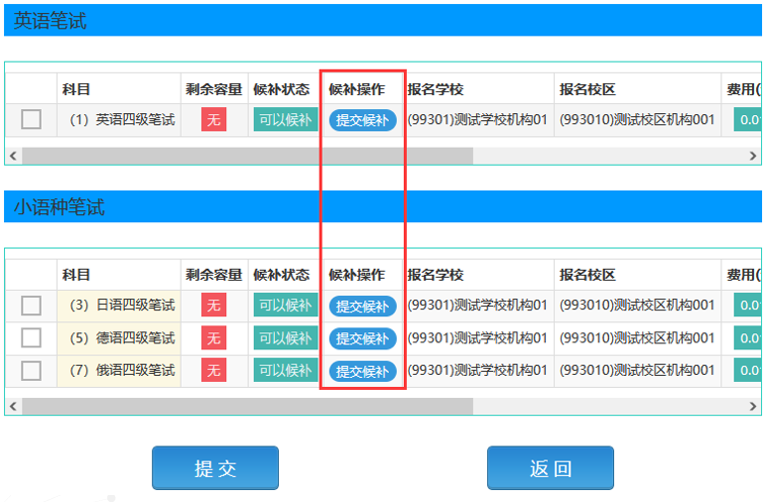This screenshot has width=763, height=502.
Task: Select the 英语笔试 section header
Action: click(x=50, y=21)
